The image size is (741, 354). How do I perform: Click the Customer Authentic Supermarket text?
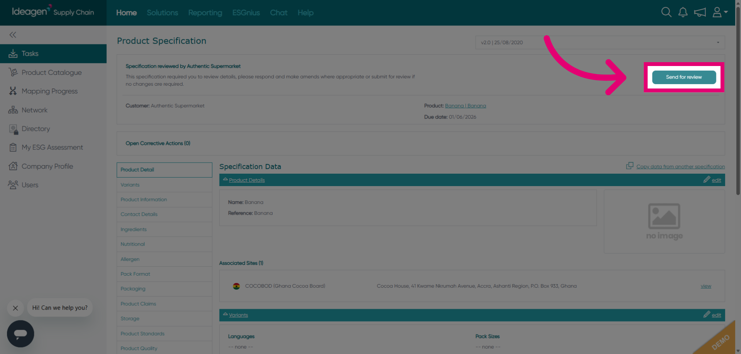pos(165,106)
